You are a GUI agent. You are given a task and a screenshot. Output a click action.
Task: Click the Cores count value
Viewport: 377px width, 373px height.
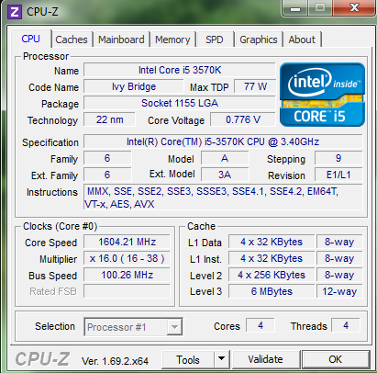(x=261, y=325)
